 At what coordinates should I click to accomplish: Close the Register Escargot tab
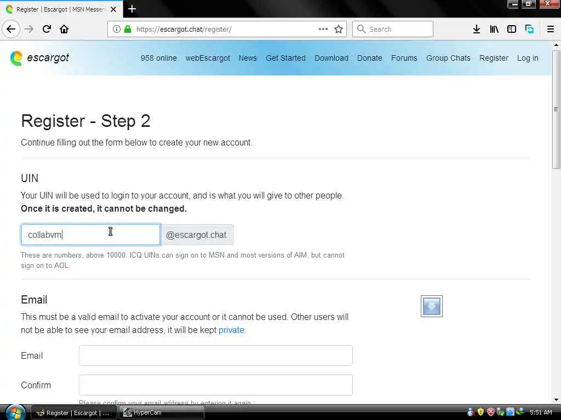point(113,9)
